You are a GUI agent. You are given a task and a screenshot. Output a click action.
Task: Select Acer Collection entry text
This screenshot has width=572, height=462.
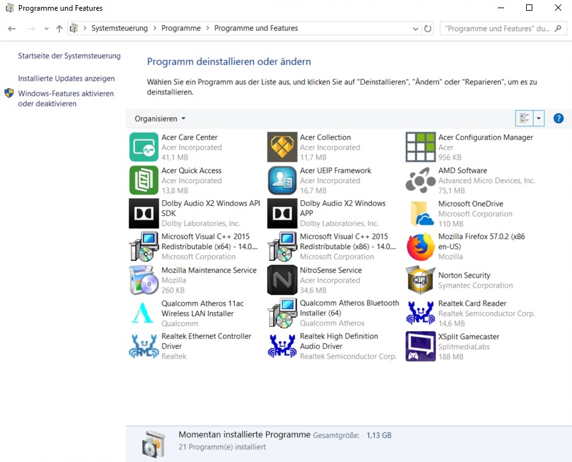point(325,137)
